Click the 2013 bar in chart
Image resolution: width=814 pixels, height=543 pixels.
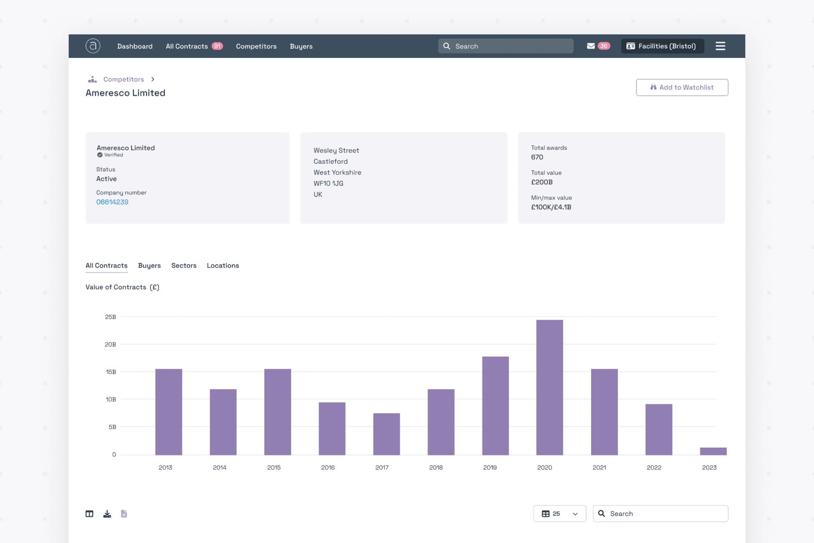[x=169, y=412]
